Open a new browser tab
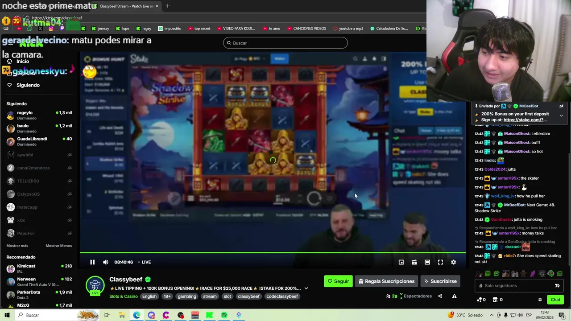This screenshot has height=321, width=571. pyautogui.click(x=168, y=6)
